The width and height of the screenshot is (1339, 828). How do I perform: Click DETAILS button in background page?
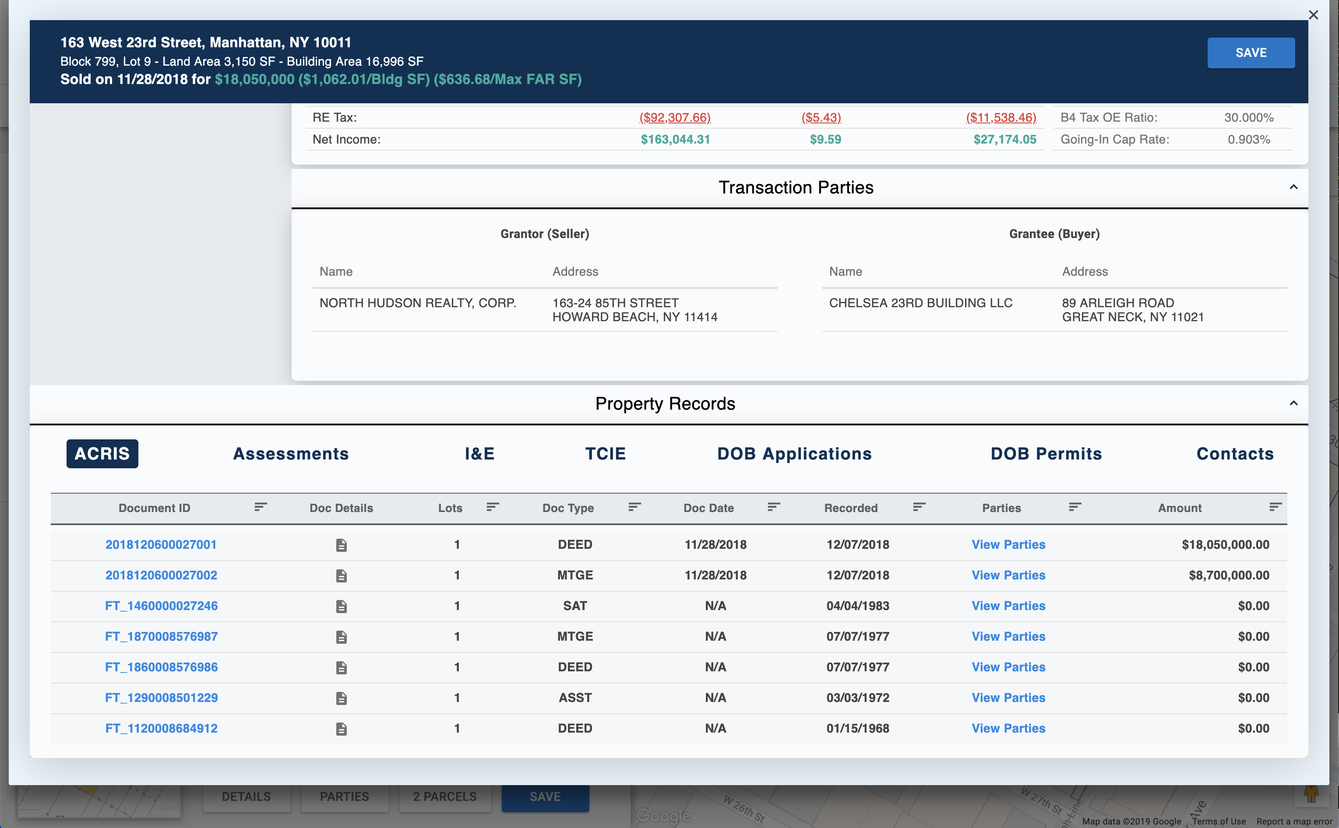[x=247, y=797]
